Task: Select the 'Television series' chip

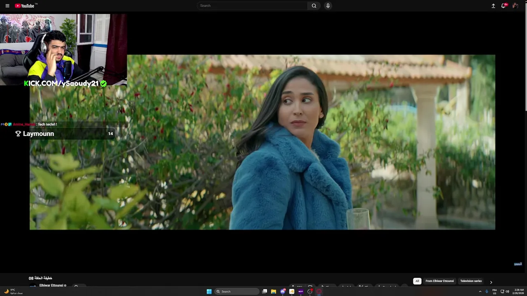Action: click(471, 281)
